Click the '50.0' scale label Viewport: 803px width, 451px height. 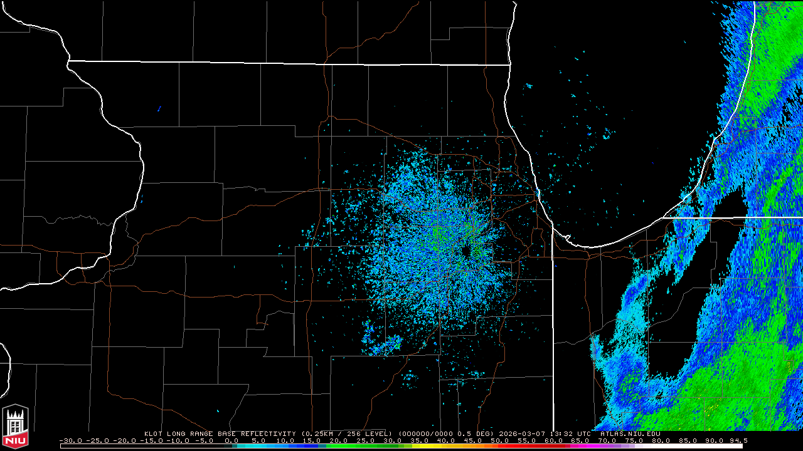[499, 441]
